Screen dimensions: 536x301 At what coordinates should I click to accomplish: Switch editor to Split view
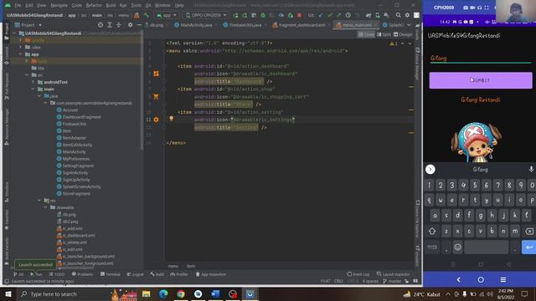coord(384,34)
